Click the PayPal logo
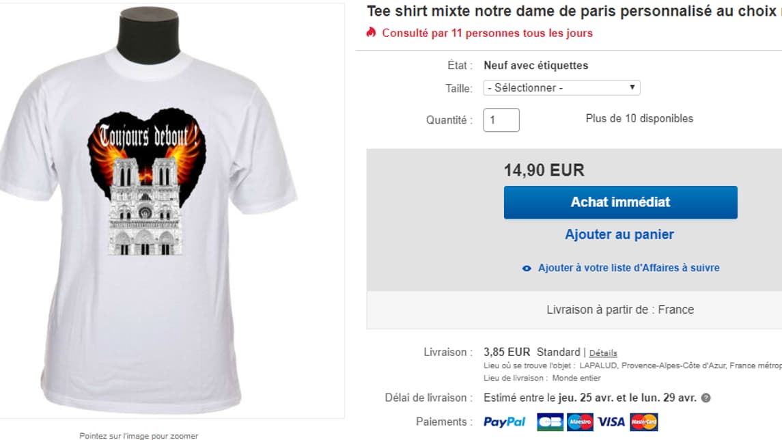Screen dimensions: 782x440 504,422
